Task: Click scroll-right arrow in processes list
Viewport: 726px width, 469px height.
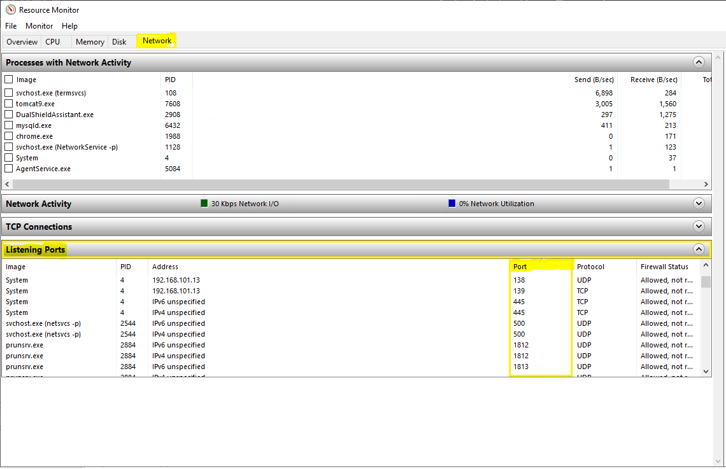Action: (x=706, y=184)
